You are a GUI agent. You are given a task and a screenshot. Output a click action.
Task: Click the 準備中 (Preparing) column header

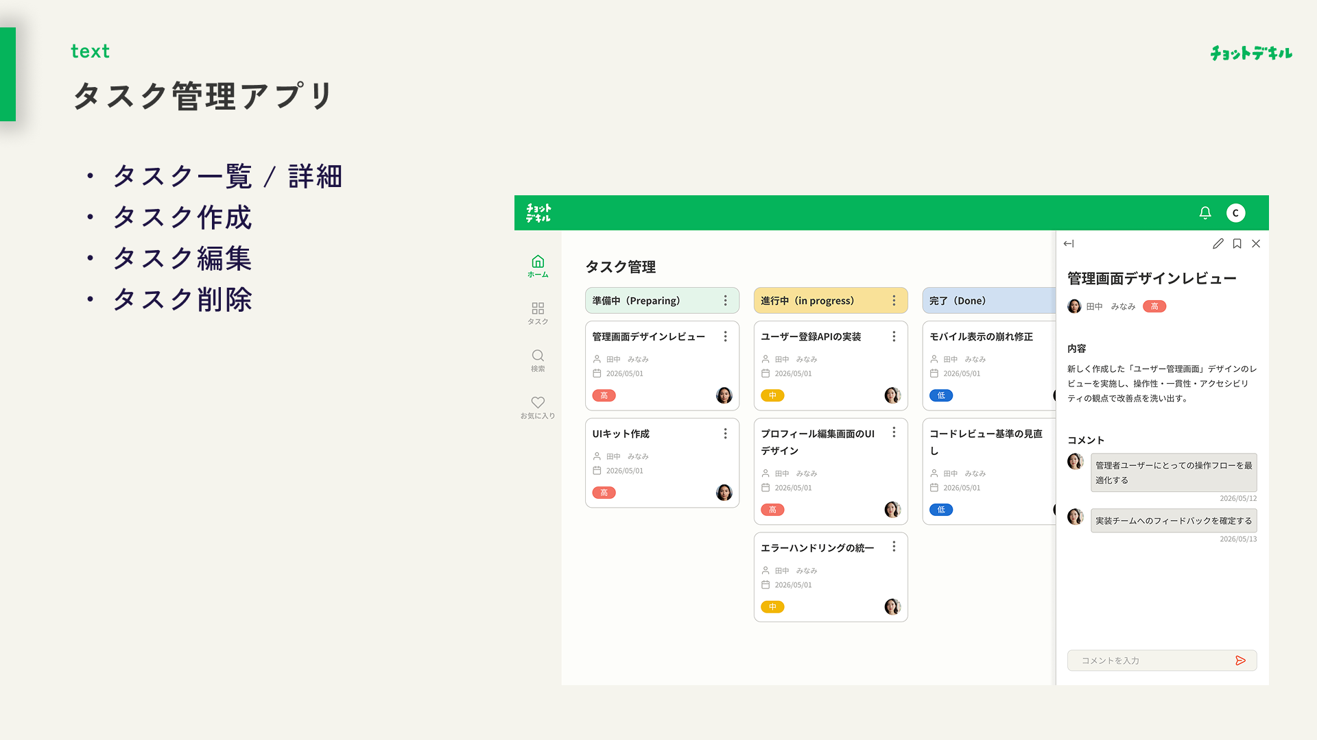[662, 300]
